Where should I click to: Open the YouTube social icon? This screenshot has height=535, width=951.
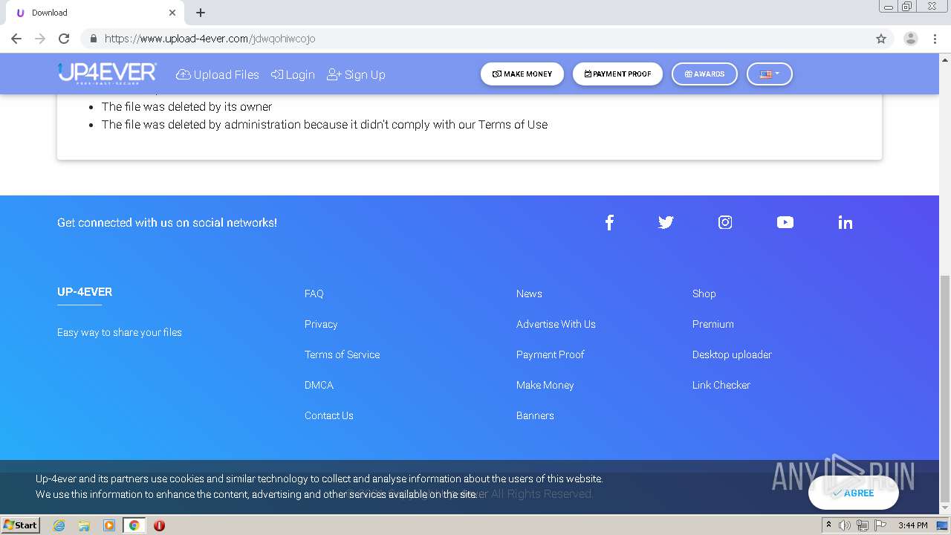tap(785, 222)
